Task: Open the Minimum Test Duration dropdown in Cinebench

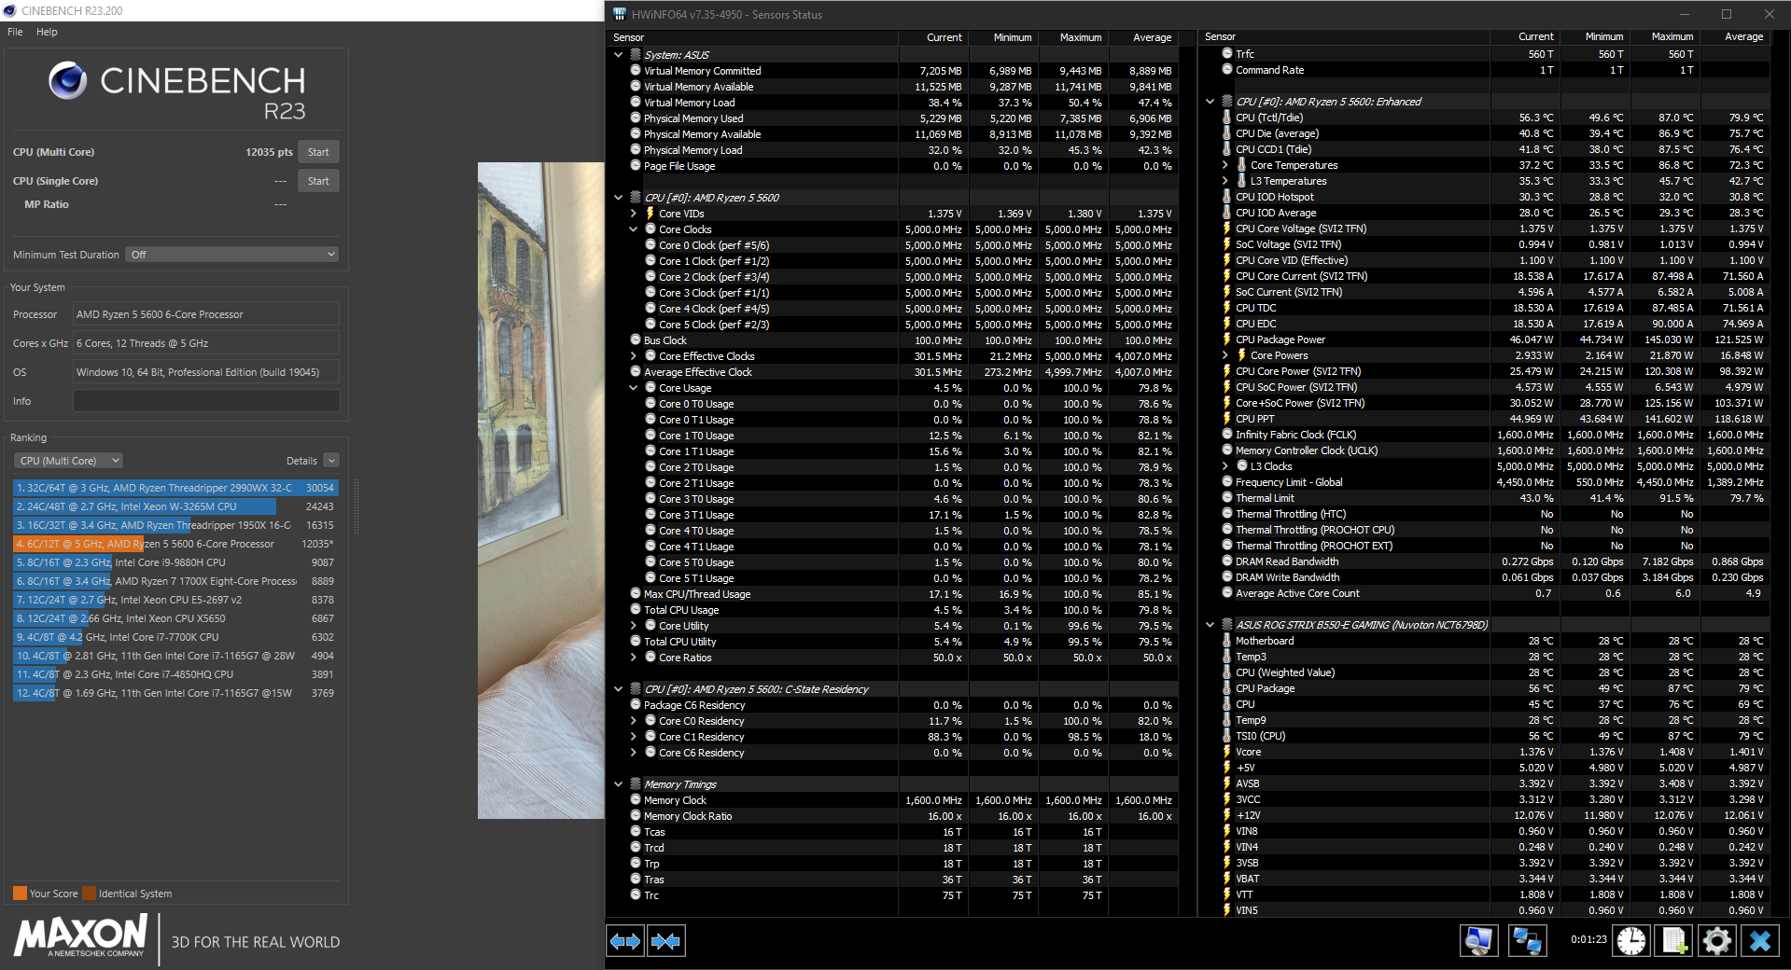Action: pos(231,255)
